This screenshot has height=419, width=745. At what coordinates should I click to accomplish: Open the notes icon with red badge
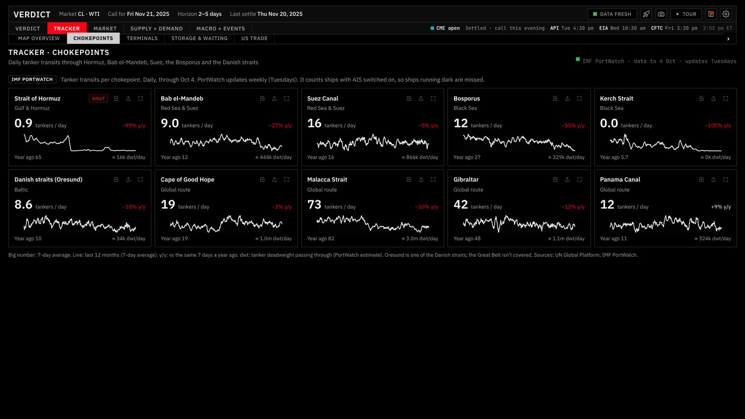point(711,14)
